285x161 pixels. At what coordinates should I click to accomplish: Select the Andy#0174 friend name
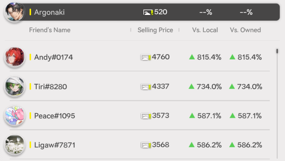coord(53,57)
